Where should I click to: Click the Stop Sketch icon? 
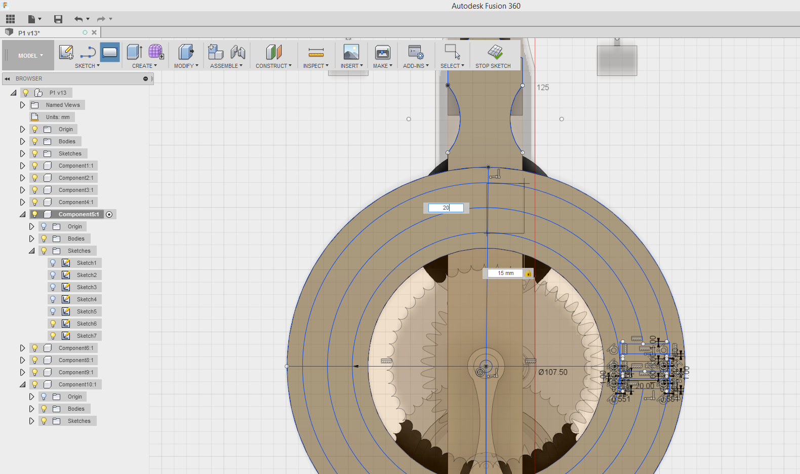tap(495, 52)
